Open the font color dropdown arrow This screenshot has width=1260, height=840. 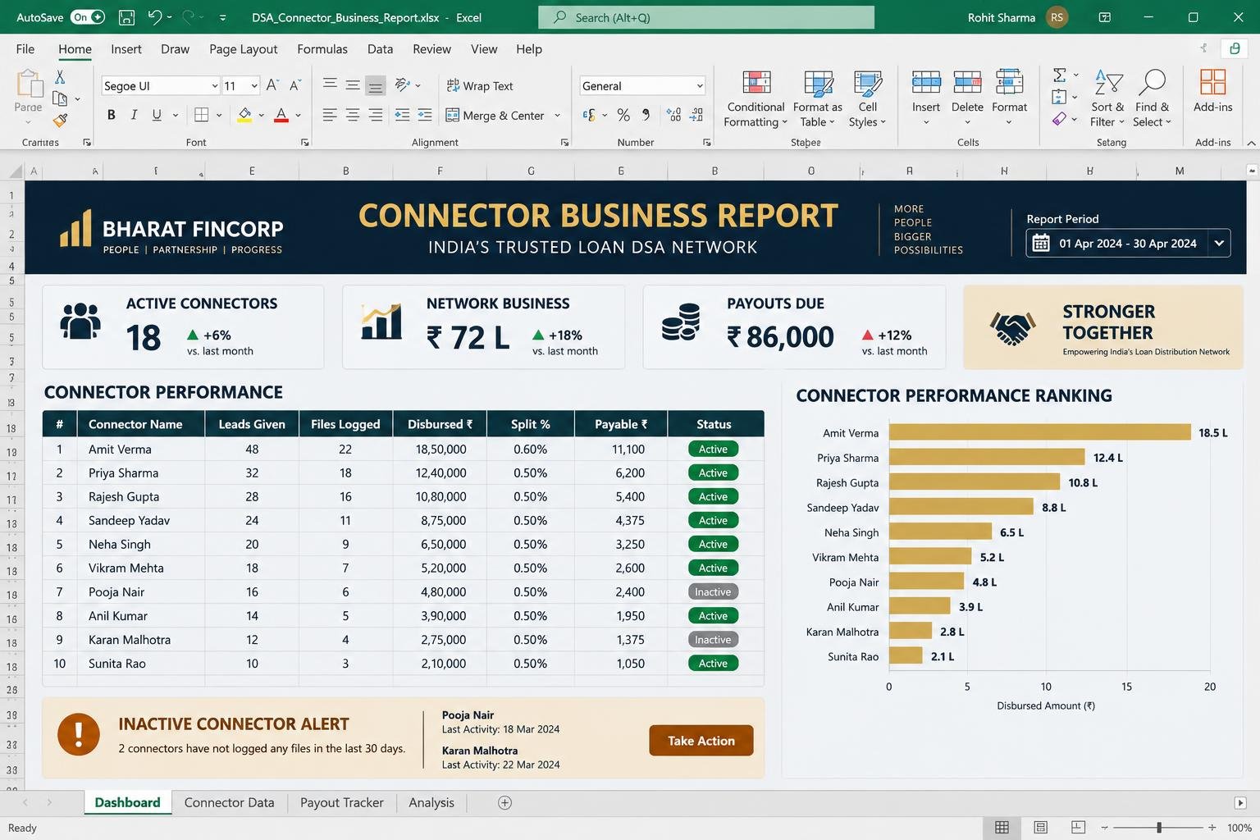click(299, 116)
